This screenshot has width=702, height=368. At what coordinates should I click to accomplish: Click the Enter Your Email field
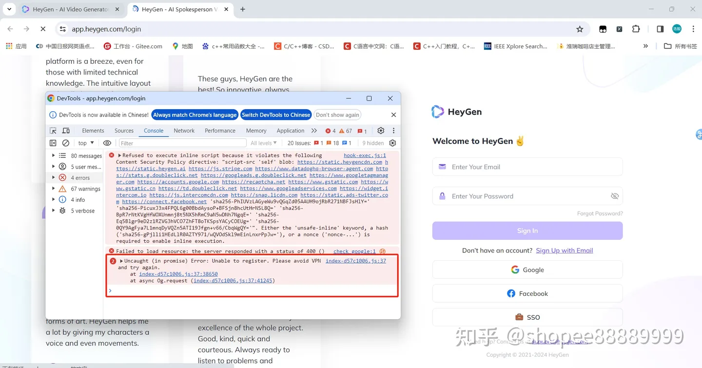pyautogui.click(x=527, y=167)
